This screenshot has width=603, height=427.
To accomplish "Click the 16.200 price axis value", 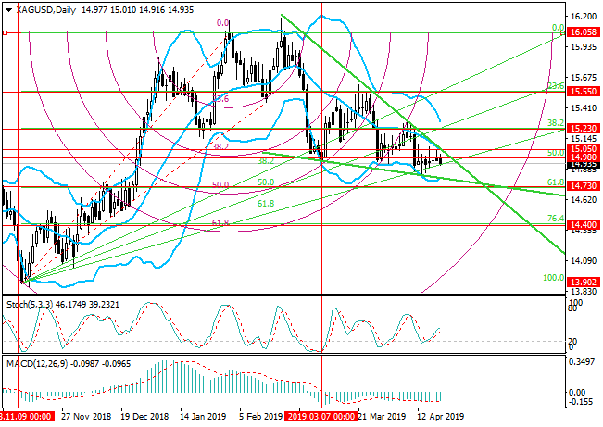I will pyautogui.click(x=583, y=17).
